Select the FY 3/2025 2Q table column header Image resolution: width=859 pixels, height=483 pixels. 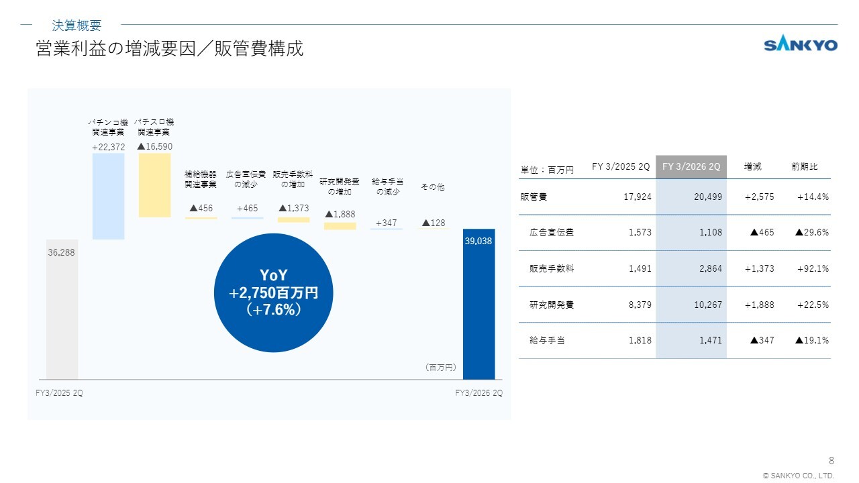coord(620,167)
